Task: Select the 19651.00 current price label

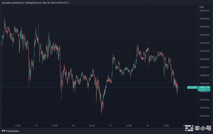Action: click(204, 87)
